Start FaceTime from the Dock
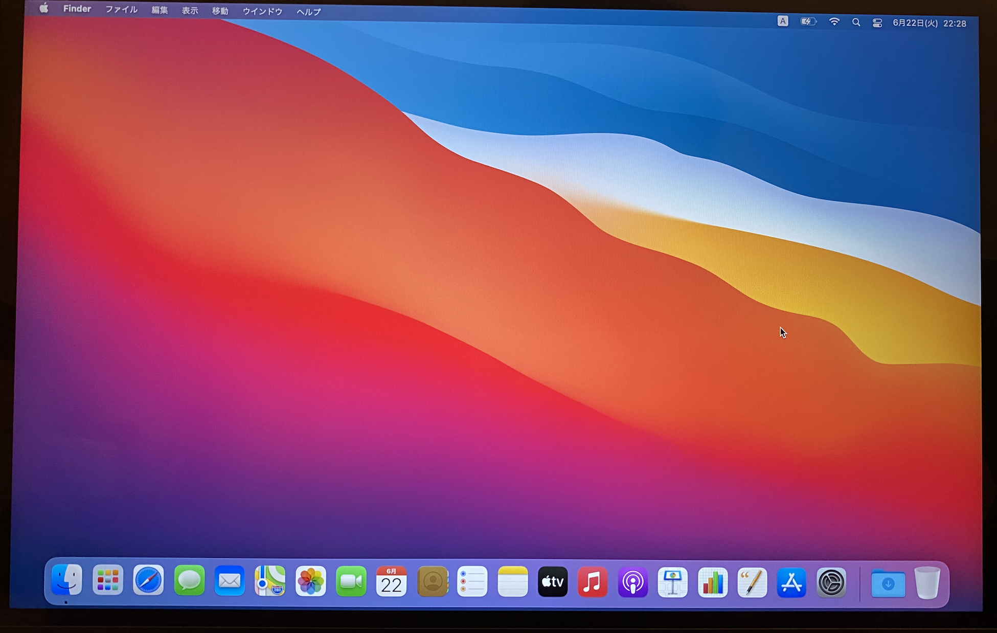Image resolution: width=997 pixels, height=633 pixels. click(351, 581)
